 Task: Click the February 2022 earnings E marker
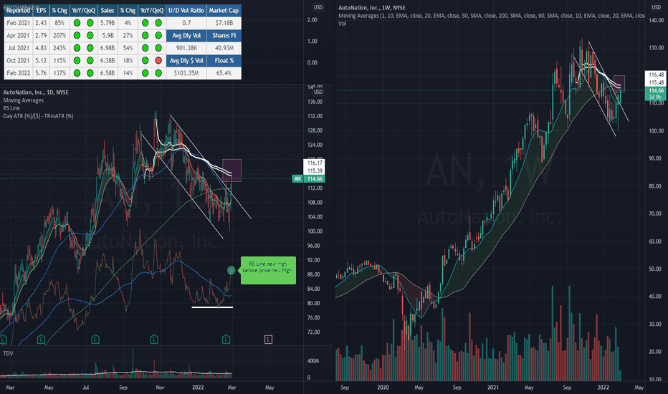pyautogui.click(x=226, y=339)
